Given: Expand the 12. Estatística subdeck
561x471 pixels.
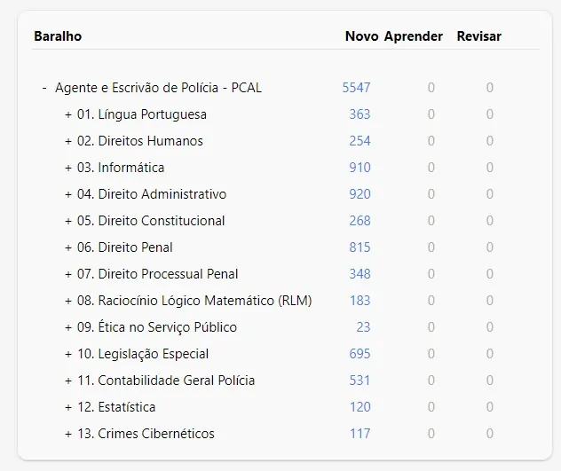Looking at the screenshot, I should 68,407.
